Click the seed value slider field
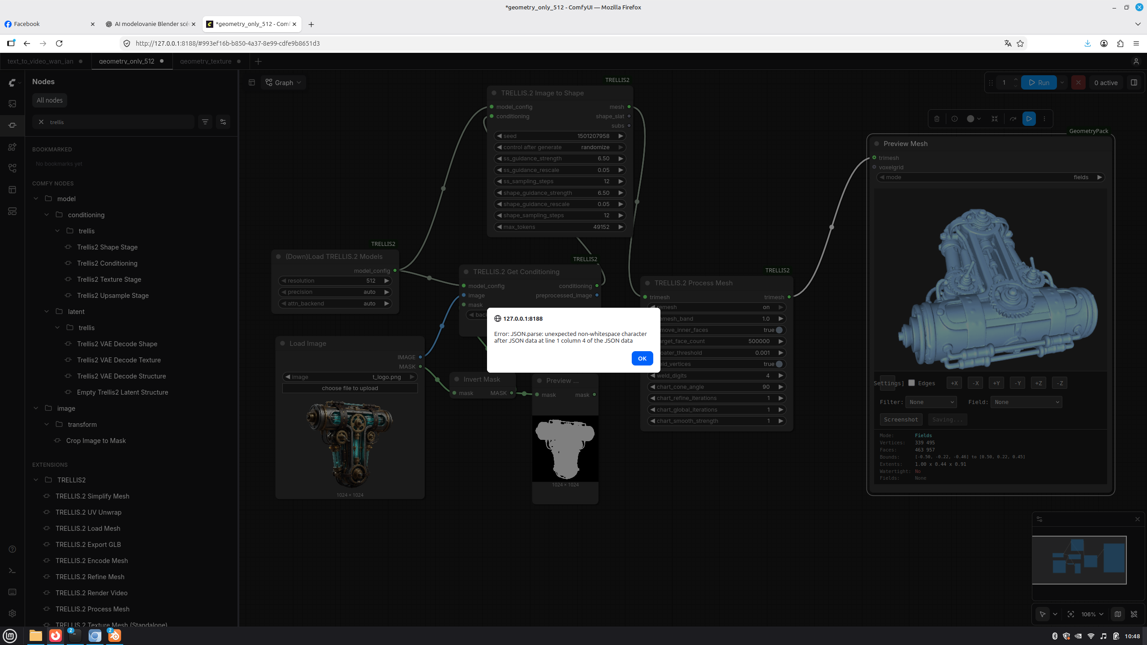This screenshot has width=1147, height=645. click(560, 136)
